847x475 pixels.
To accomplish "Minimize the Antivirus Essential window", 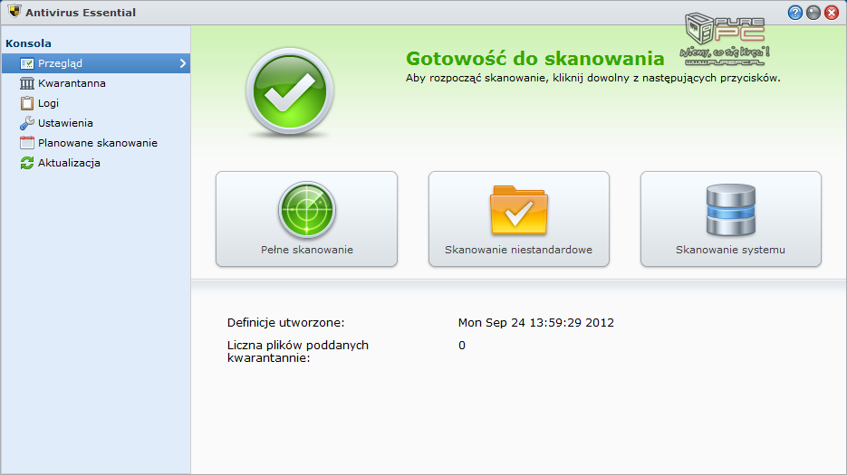I will (813, 13).
